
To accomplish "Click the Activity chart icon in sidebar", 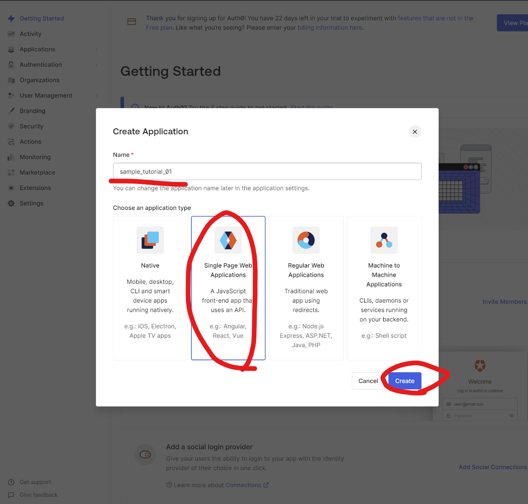I will (11, 34).
